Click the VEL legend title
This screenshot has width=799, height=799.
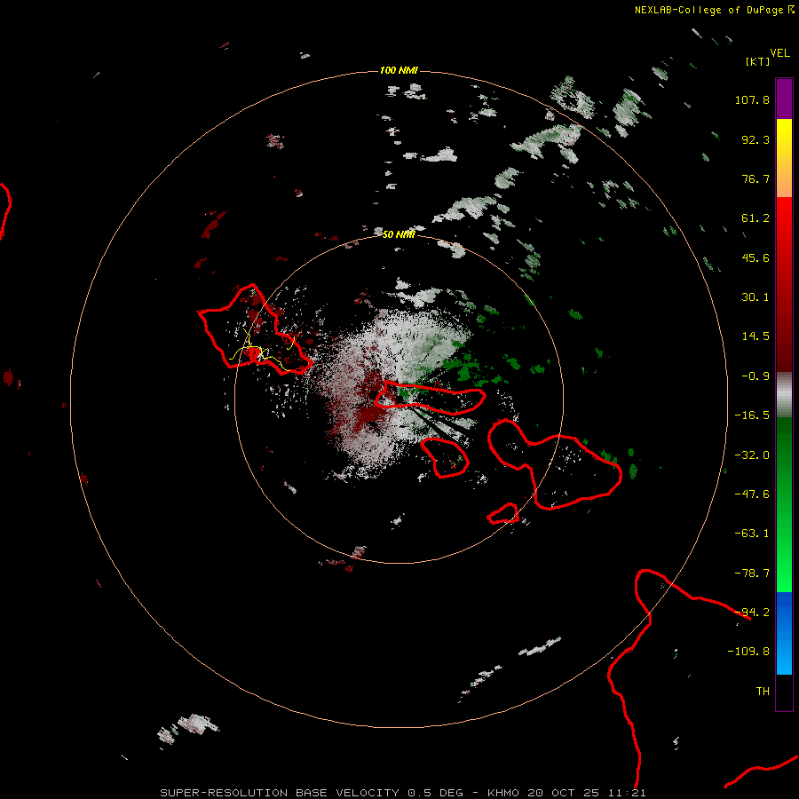[779, 53]
